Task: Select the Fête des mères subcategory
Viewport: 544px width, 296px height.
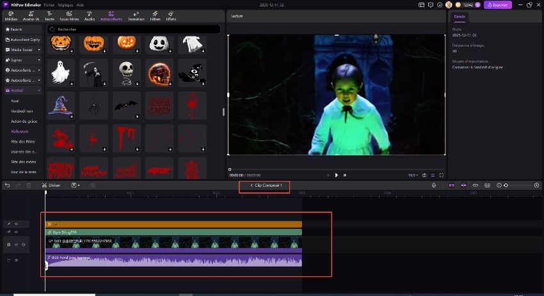Action: coord(23,162)
